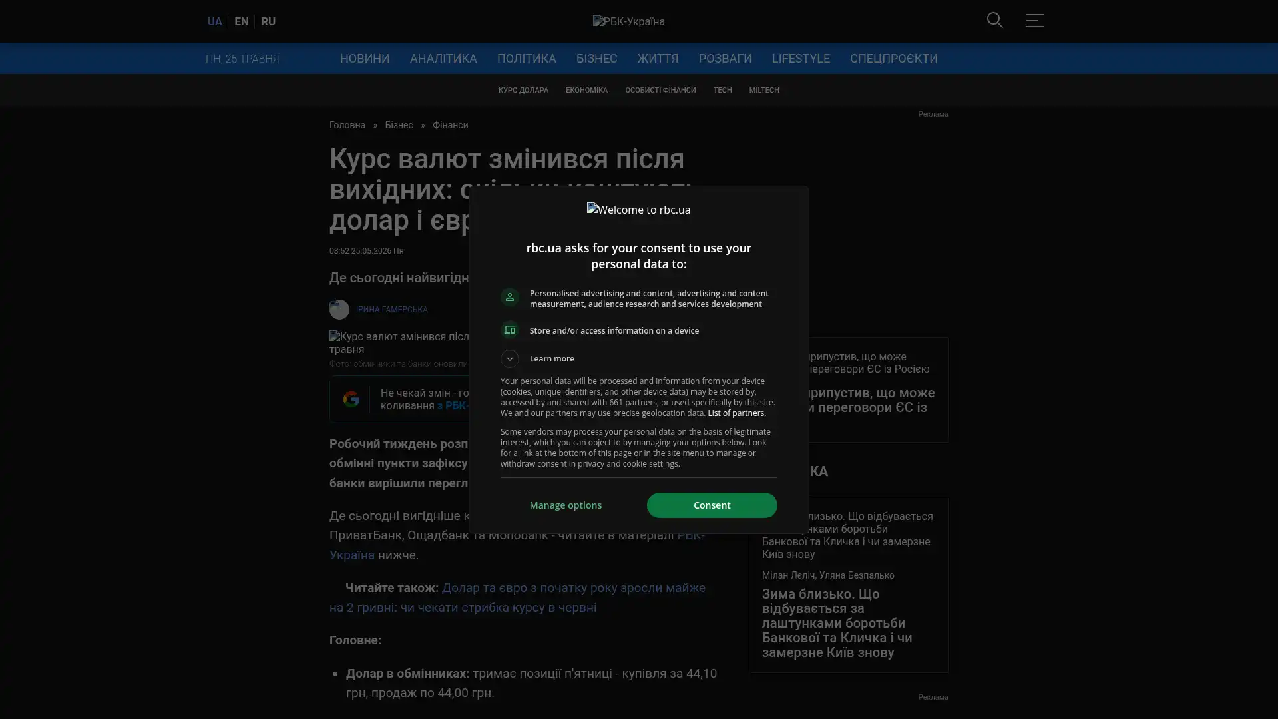Image resolution: width=1278 pixels, height=719 pixels.
Task: Switch language to RU
Action: [x=268, y=21]
